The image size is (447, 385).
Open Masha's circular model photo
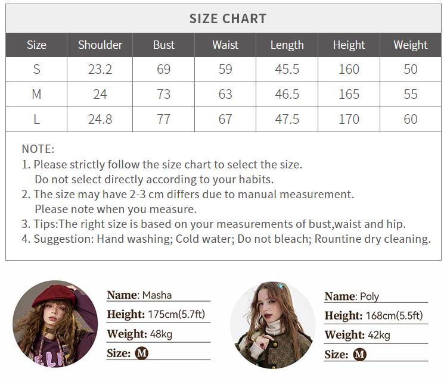coord(55,323)
